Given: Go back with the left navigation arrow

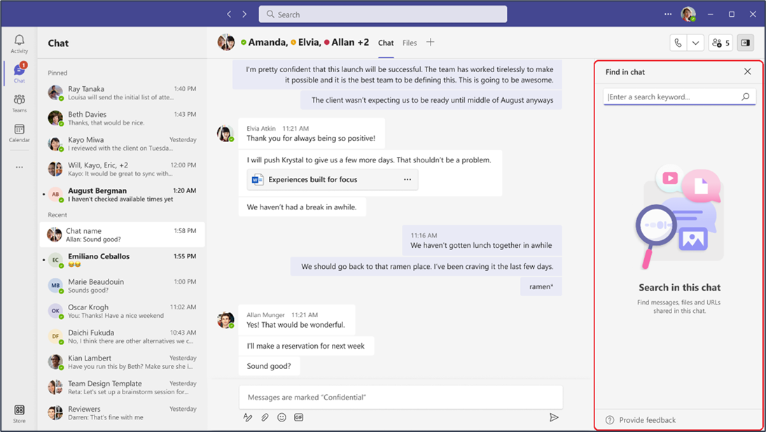Looking at the screenshot, I should (229, 15).
